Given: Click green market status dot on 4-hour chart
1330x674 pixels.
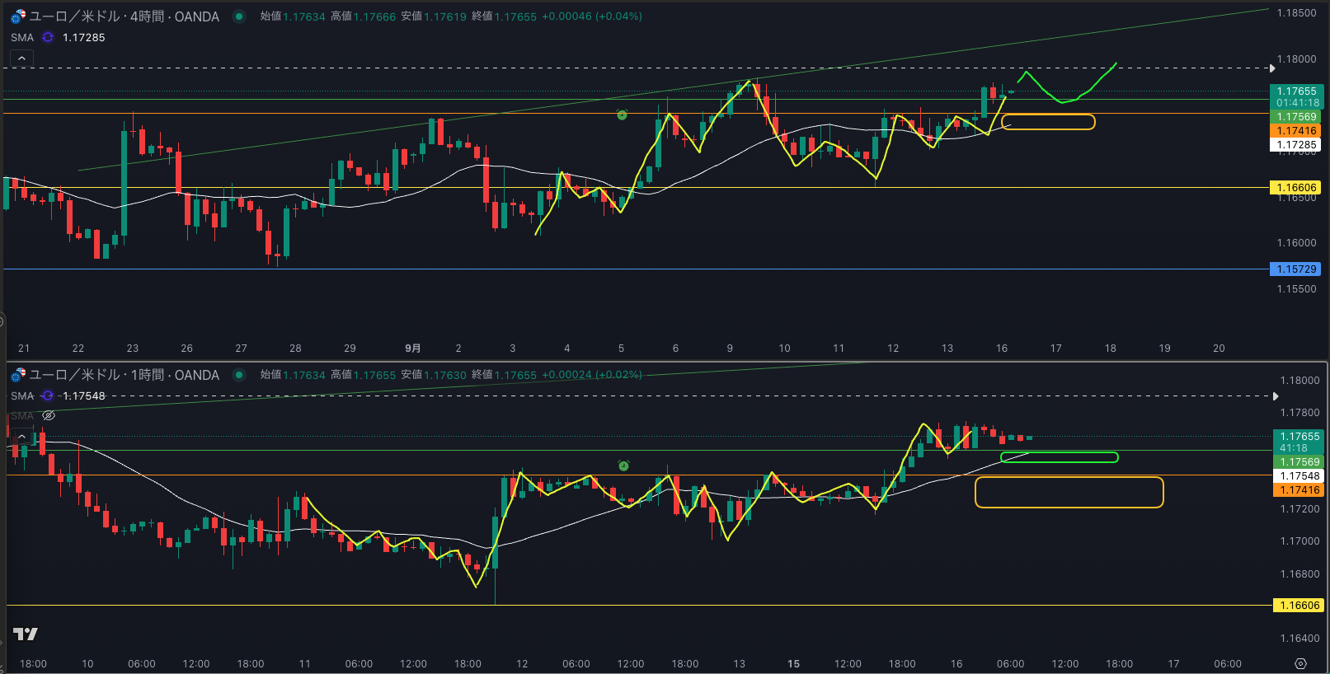Looking at the screenshot, I should (239, 16).
